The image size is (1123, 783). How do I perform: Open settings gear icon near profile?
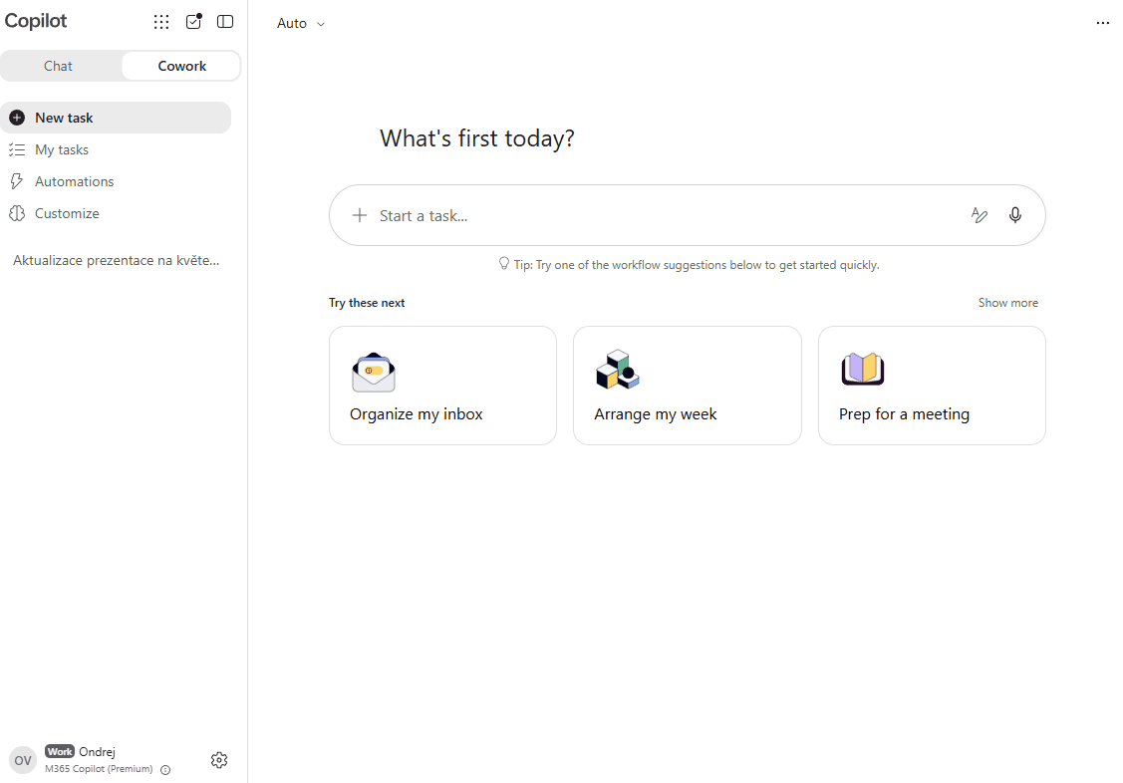click(x=219, y=759)
